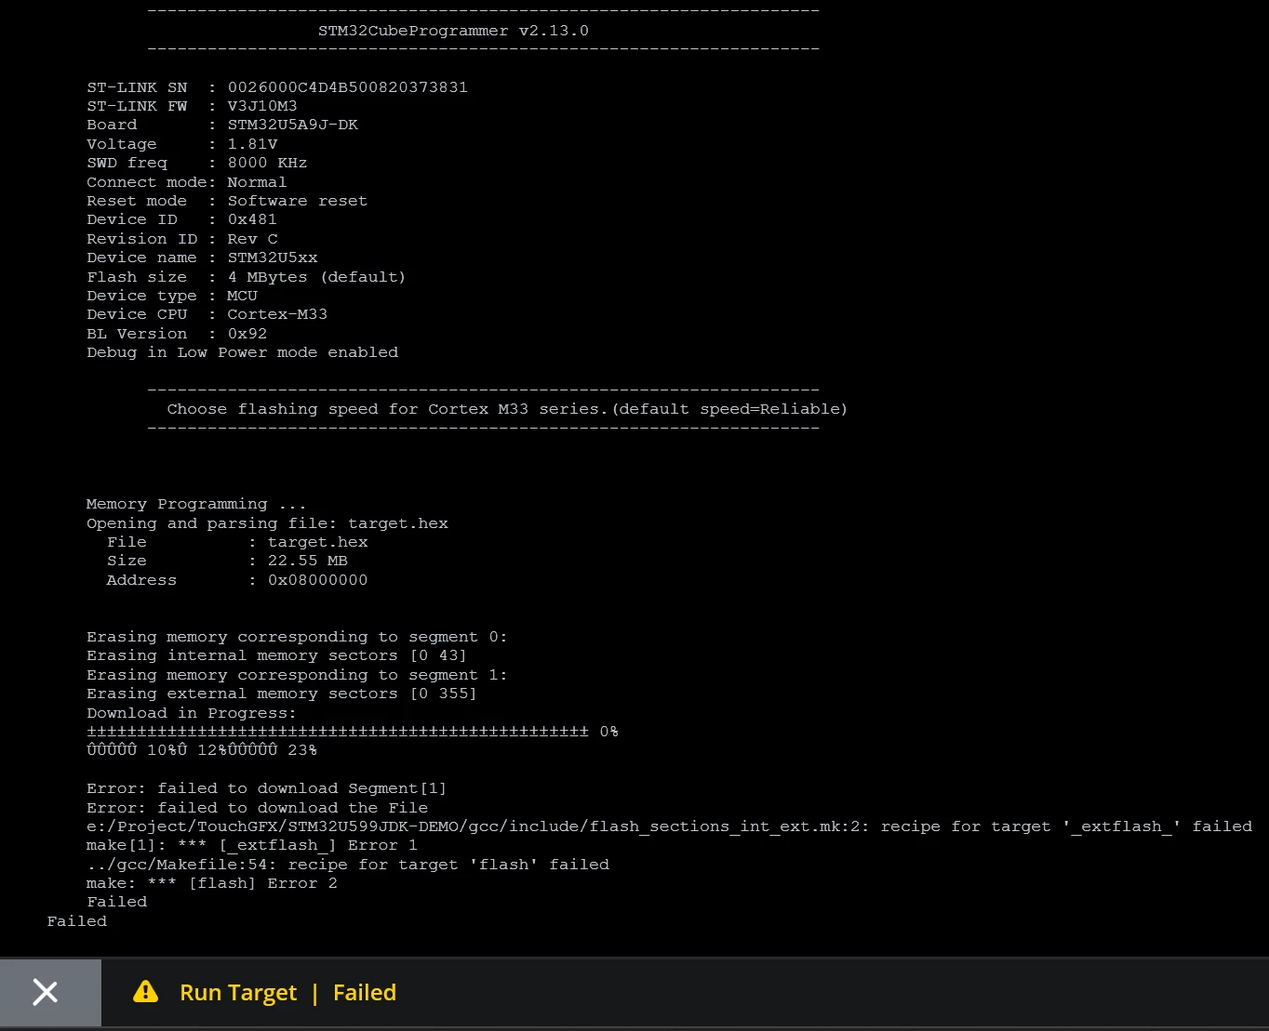Viewport: 1269px width, 1031px height.
Task: Click "Error: failed to download the File"
Action: pos(258,808)
